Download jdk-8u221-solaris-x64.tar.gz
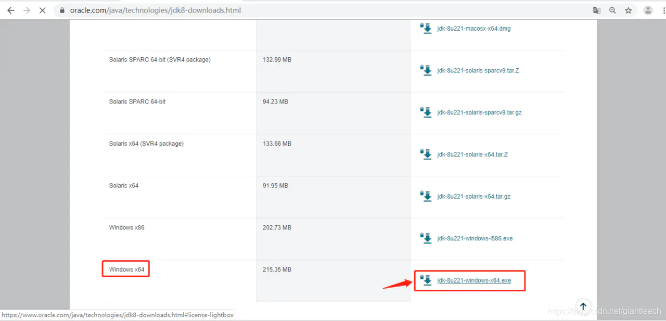 (474, 197)
